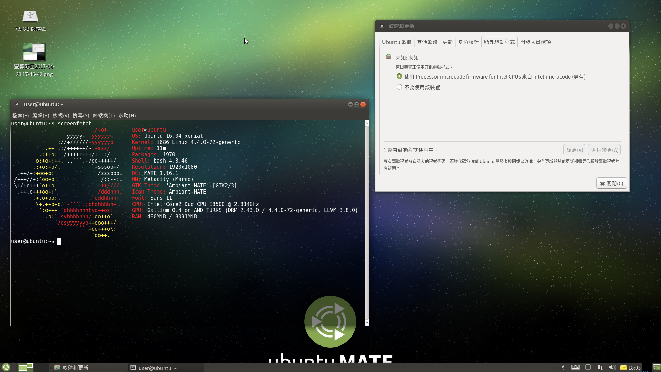This screenshot has height=372, width=661.
Task: Open the 檢視(V) menu in terminal
Action: [x=61, y=116]
